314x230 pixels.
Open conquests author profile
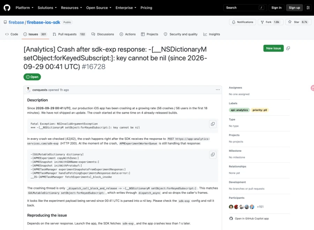pos(40,90)
